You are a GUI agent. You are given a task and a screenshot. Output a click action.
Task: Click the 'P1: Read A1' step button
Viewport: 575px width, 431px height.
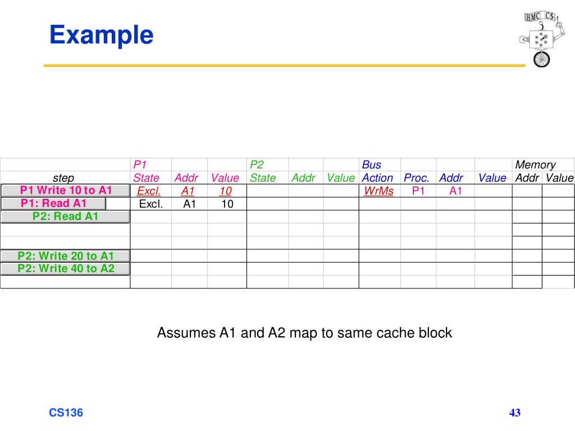(x=53, y=203)
